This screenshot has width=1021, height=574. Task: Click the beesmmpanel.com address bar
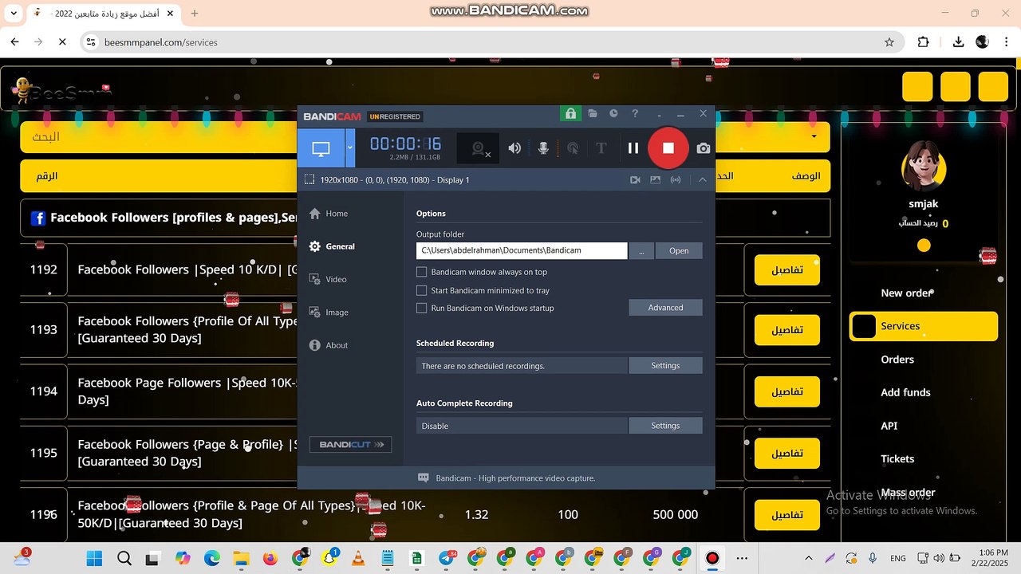(491, 42)
